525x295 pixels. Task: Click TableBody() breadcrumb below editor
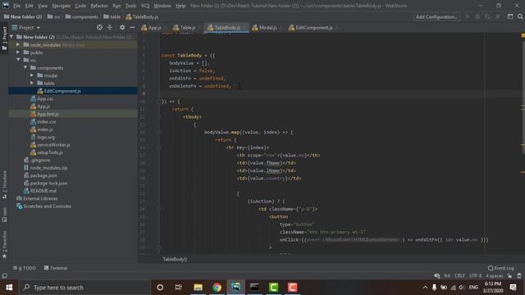point(175,259)
